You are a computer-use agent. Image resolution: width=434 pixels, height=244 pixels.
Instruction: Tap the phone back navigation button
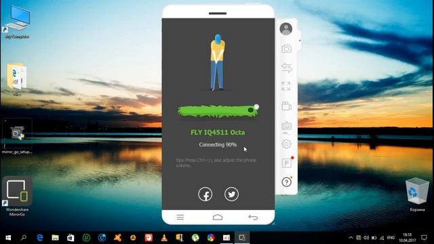click(253, 217)
